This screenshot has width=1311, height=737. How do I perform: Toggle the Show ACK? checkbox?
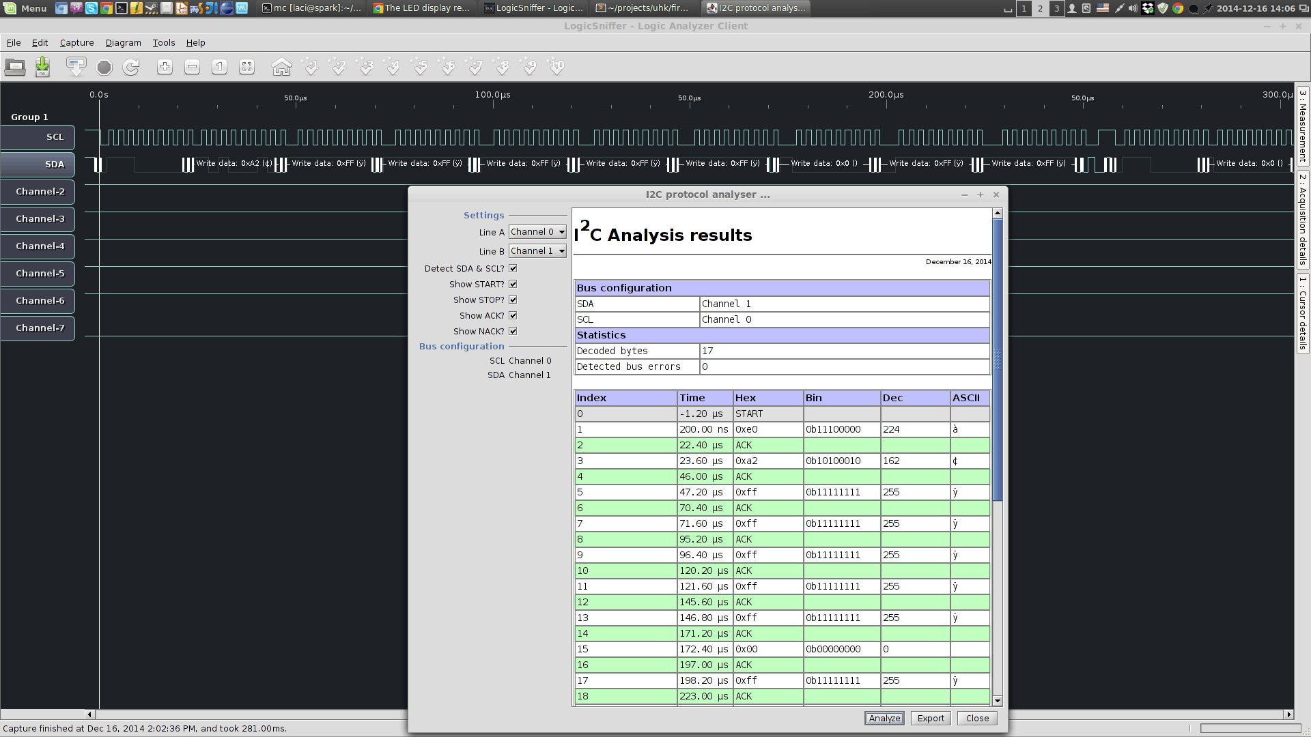pos(513,316)
